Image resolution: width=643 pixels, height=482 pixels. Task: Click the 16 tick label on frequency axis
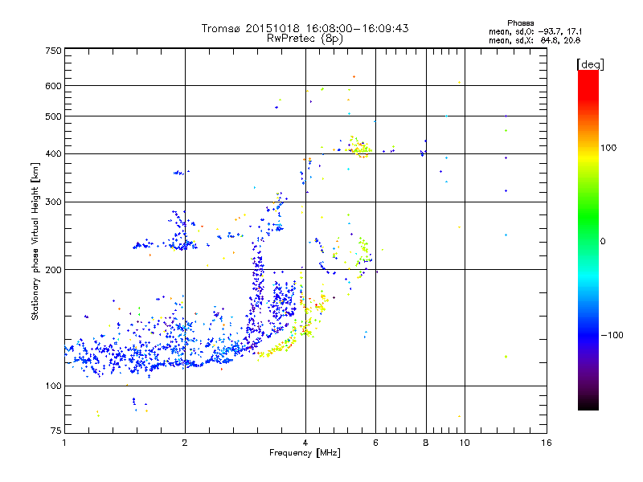[x=547, y=443]
